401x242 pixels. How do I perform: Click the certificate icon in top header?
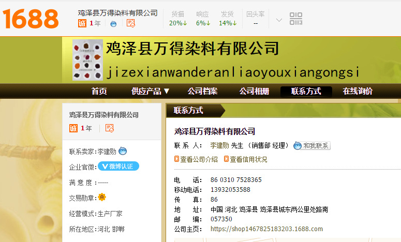point(131,23)
